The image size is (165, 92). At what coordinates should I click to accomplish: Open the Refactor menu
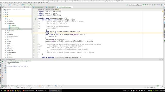pos(25,3)
